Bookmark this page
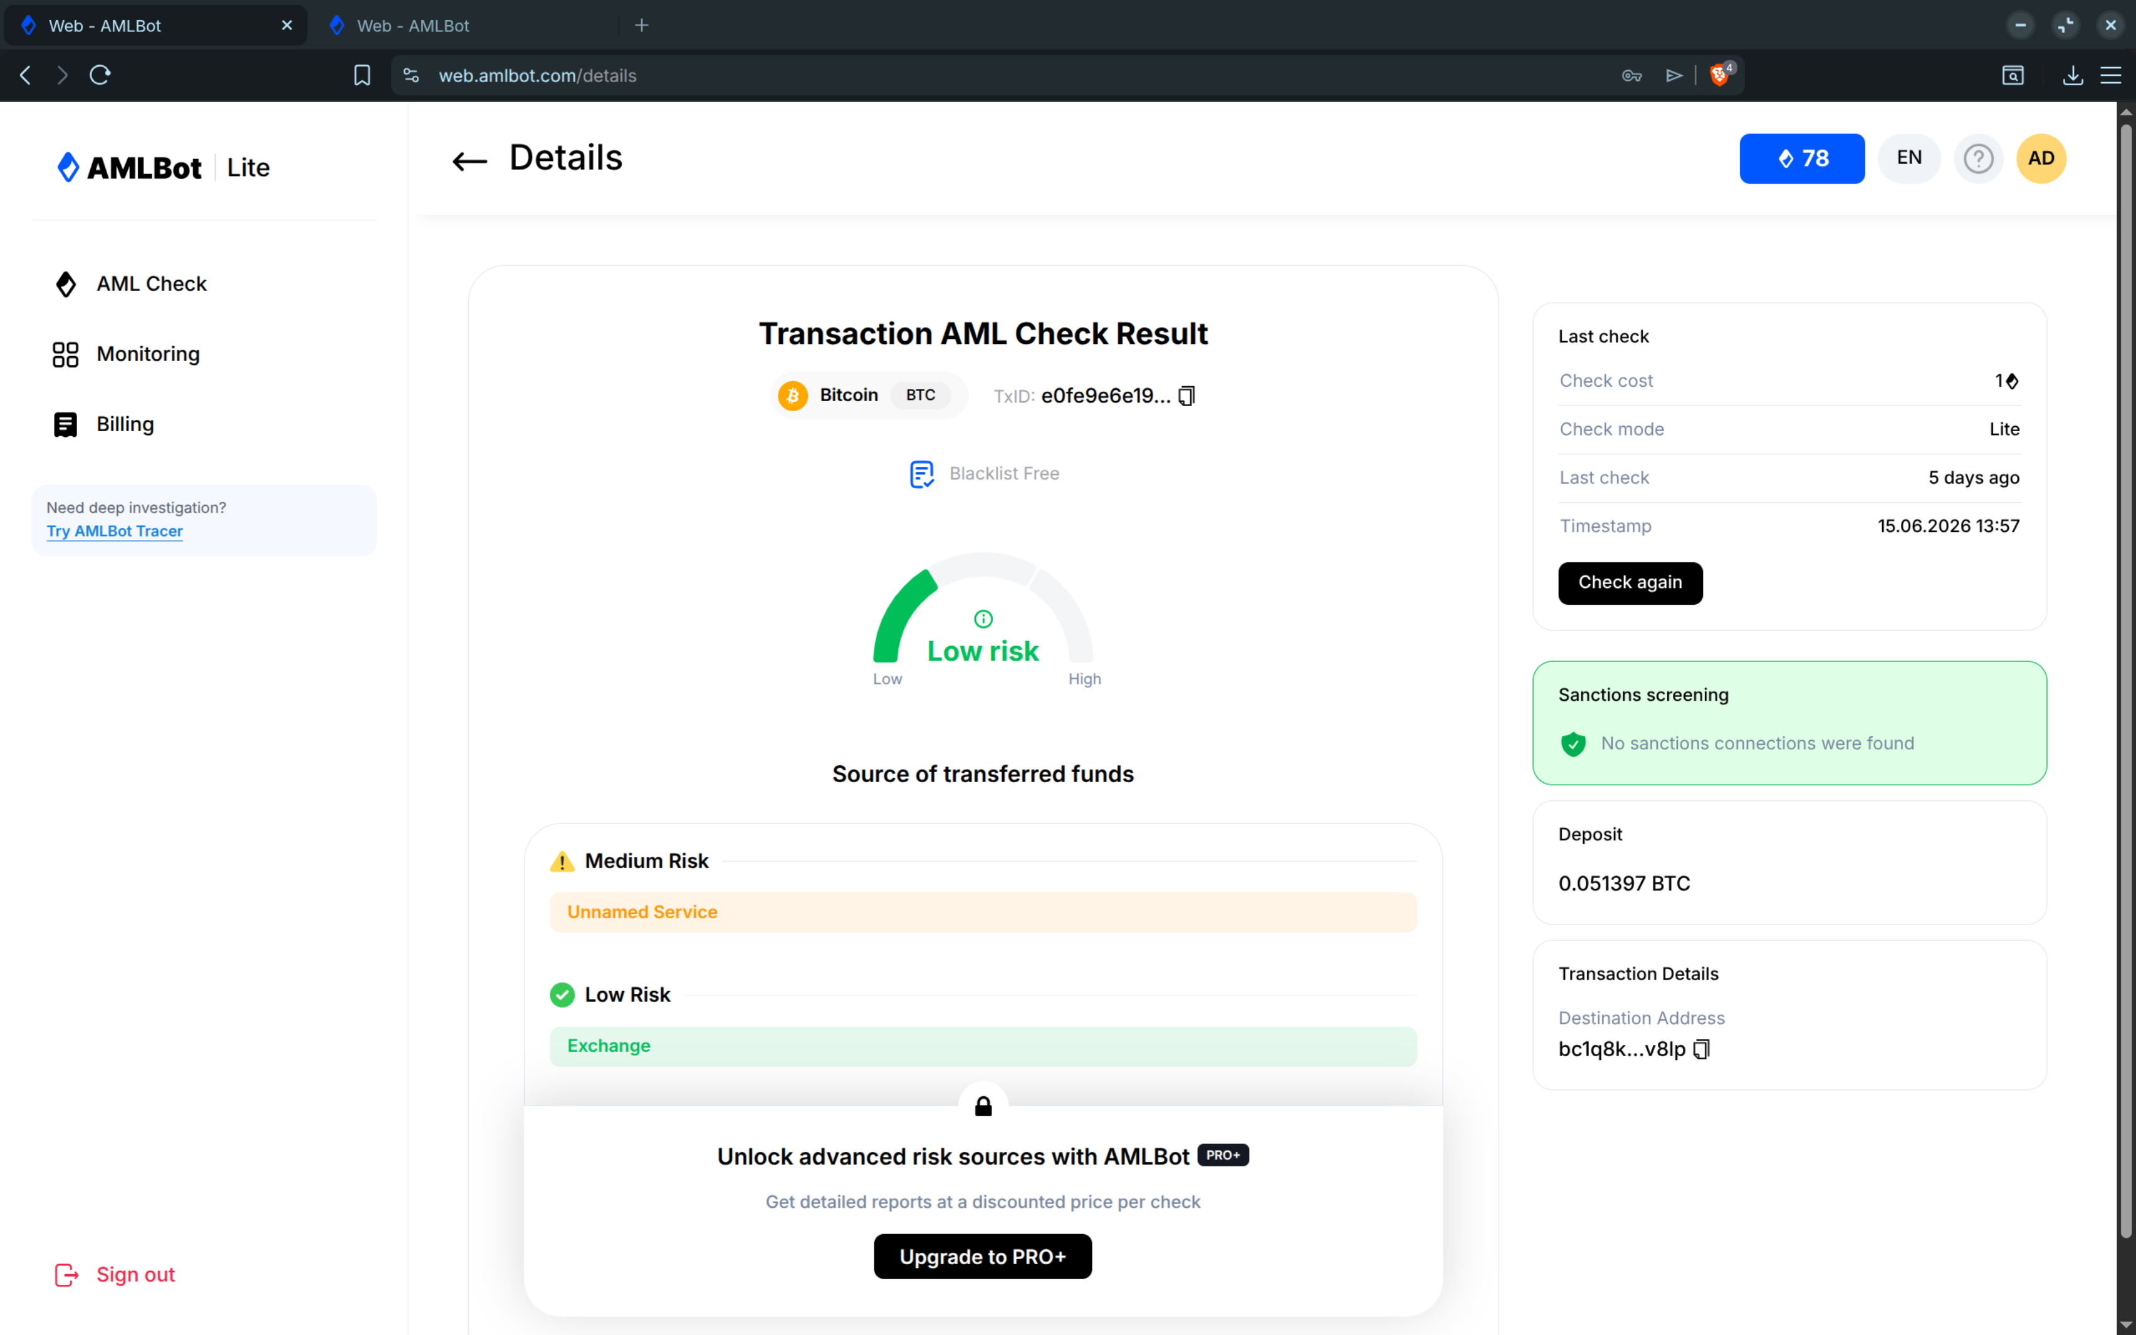The height and width of the screenshot is (1335, 2136). [362, 75]
